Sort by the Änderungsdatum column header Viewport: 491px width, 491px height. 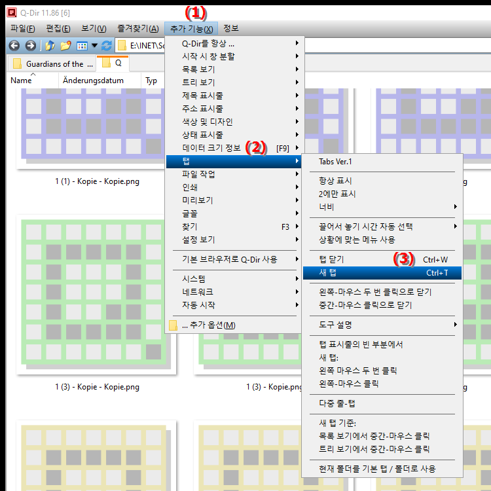[100, 81]
